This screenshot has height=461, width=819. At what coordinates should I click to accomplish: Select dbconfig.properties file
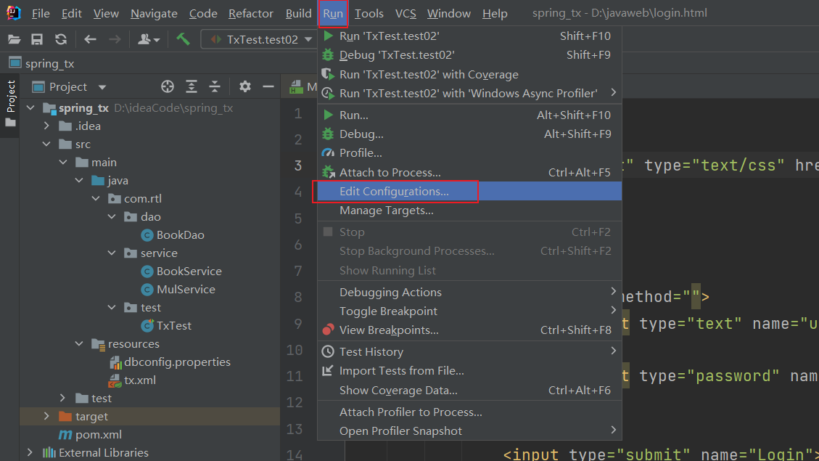click(x=177, y=362)
